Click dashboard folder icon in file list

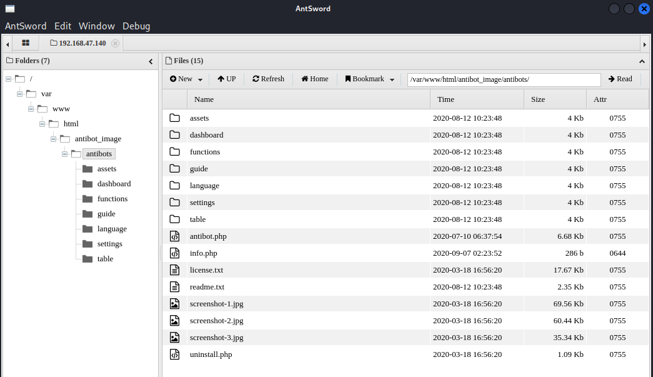pos(174,135)
